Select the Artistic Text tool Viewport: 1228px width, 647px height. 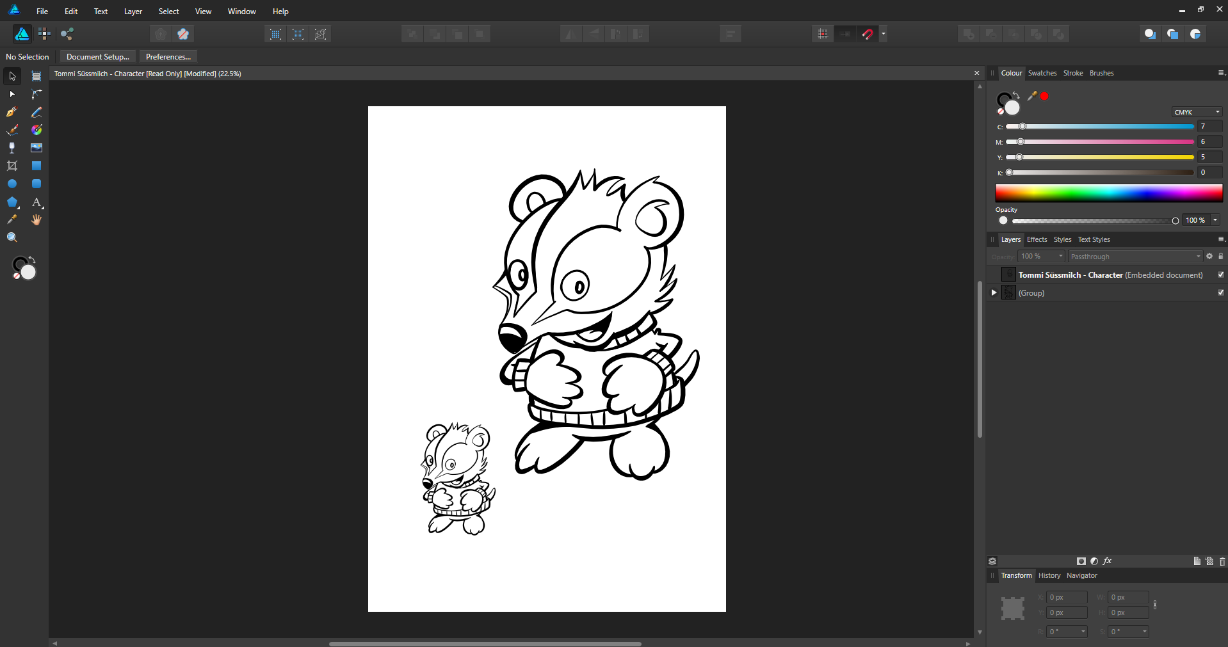tap(36, 202)
